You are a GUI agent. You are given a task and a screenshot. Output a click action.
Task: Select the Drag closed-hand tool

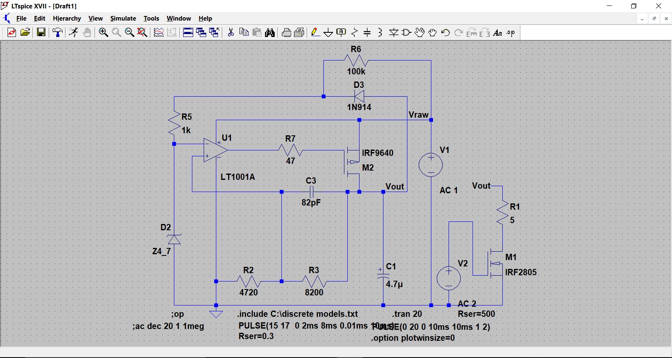coord(433,32)
